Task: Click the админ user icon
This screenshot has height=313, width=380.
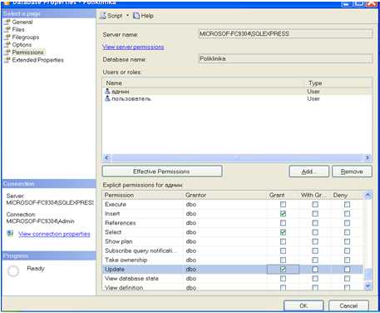Action: coord(107,91)
